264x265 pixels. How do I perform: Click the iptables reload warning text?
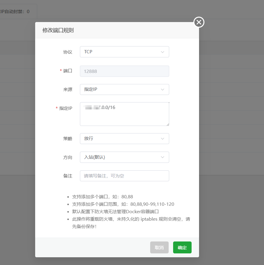pyautogui.click(x=131, y=223)
